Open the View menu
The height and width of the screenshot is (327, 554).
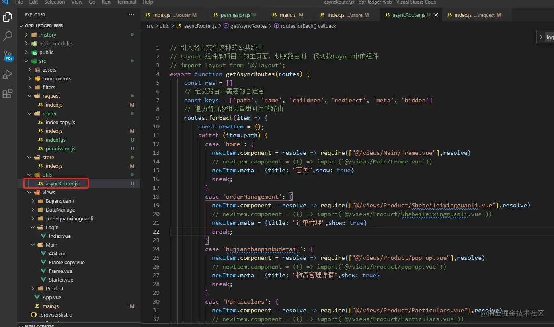pos(77,2)
